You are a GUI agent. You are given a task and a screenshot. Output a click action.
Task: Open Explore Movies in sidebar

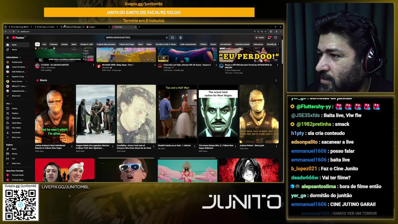17,154
